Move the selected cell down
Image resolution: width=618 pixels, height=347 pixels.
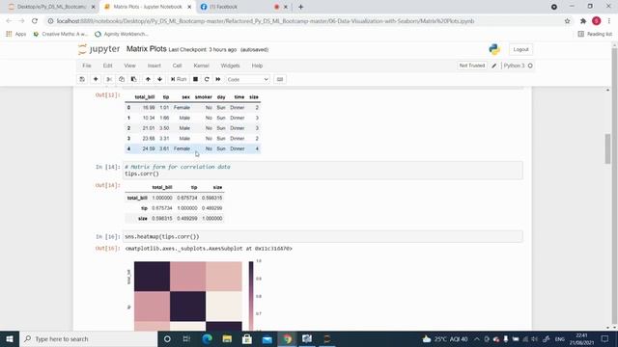159,79
